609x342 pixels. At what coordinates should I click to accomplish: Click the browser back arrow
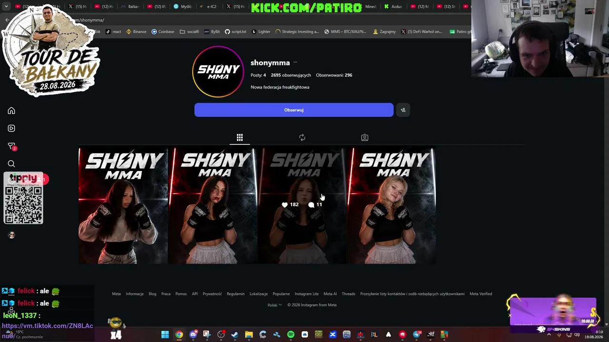(x=7, y=20)
